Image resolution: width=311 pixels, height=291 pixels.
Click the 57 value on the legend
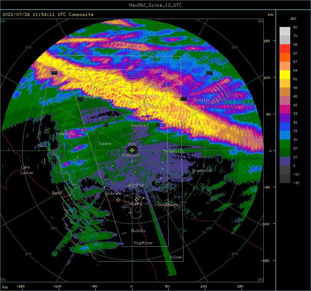point(295,62)
